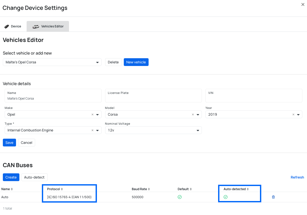The image size is (307, 215).
Task: Switch to the Device tab
Action: coord(13,26)
